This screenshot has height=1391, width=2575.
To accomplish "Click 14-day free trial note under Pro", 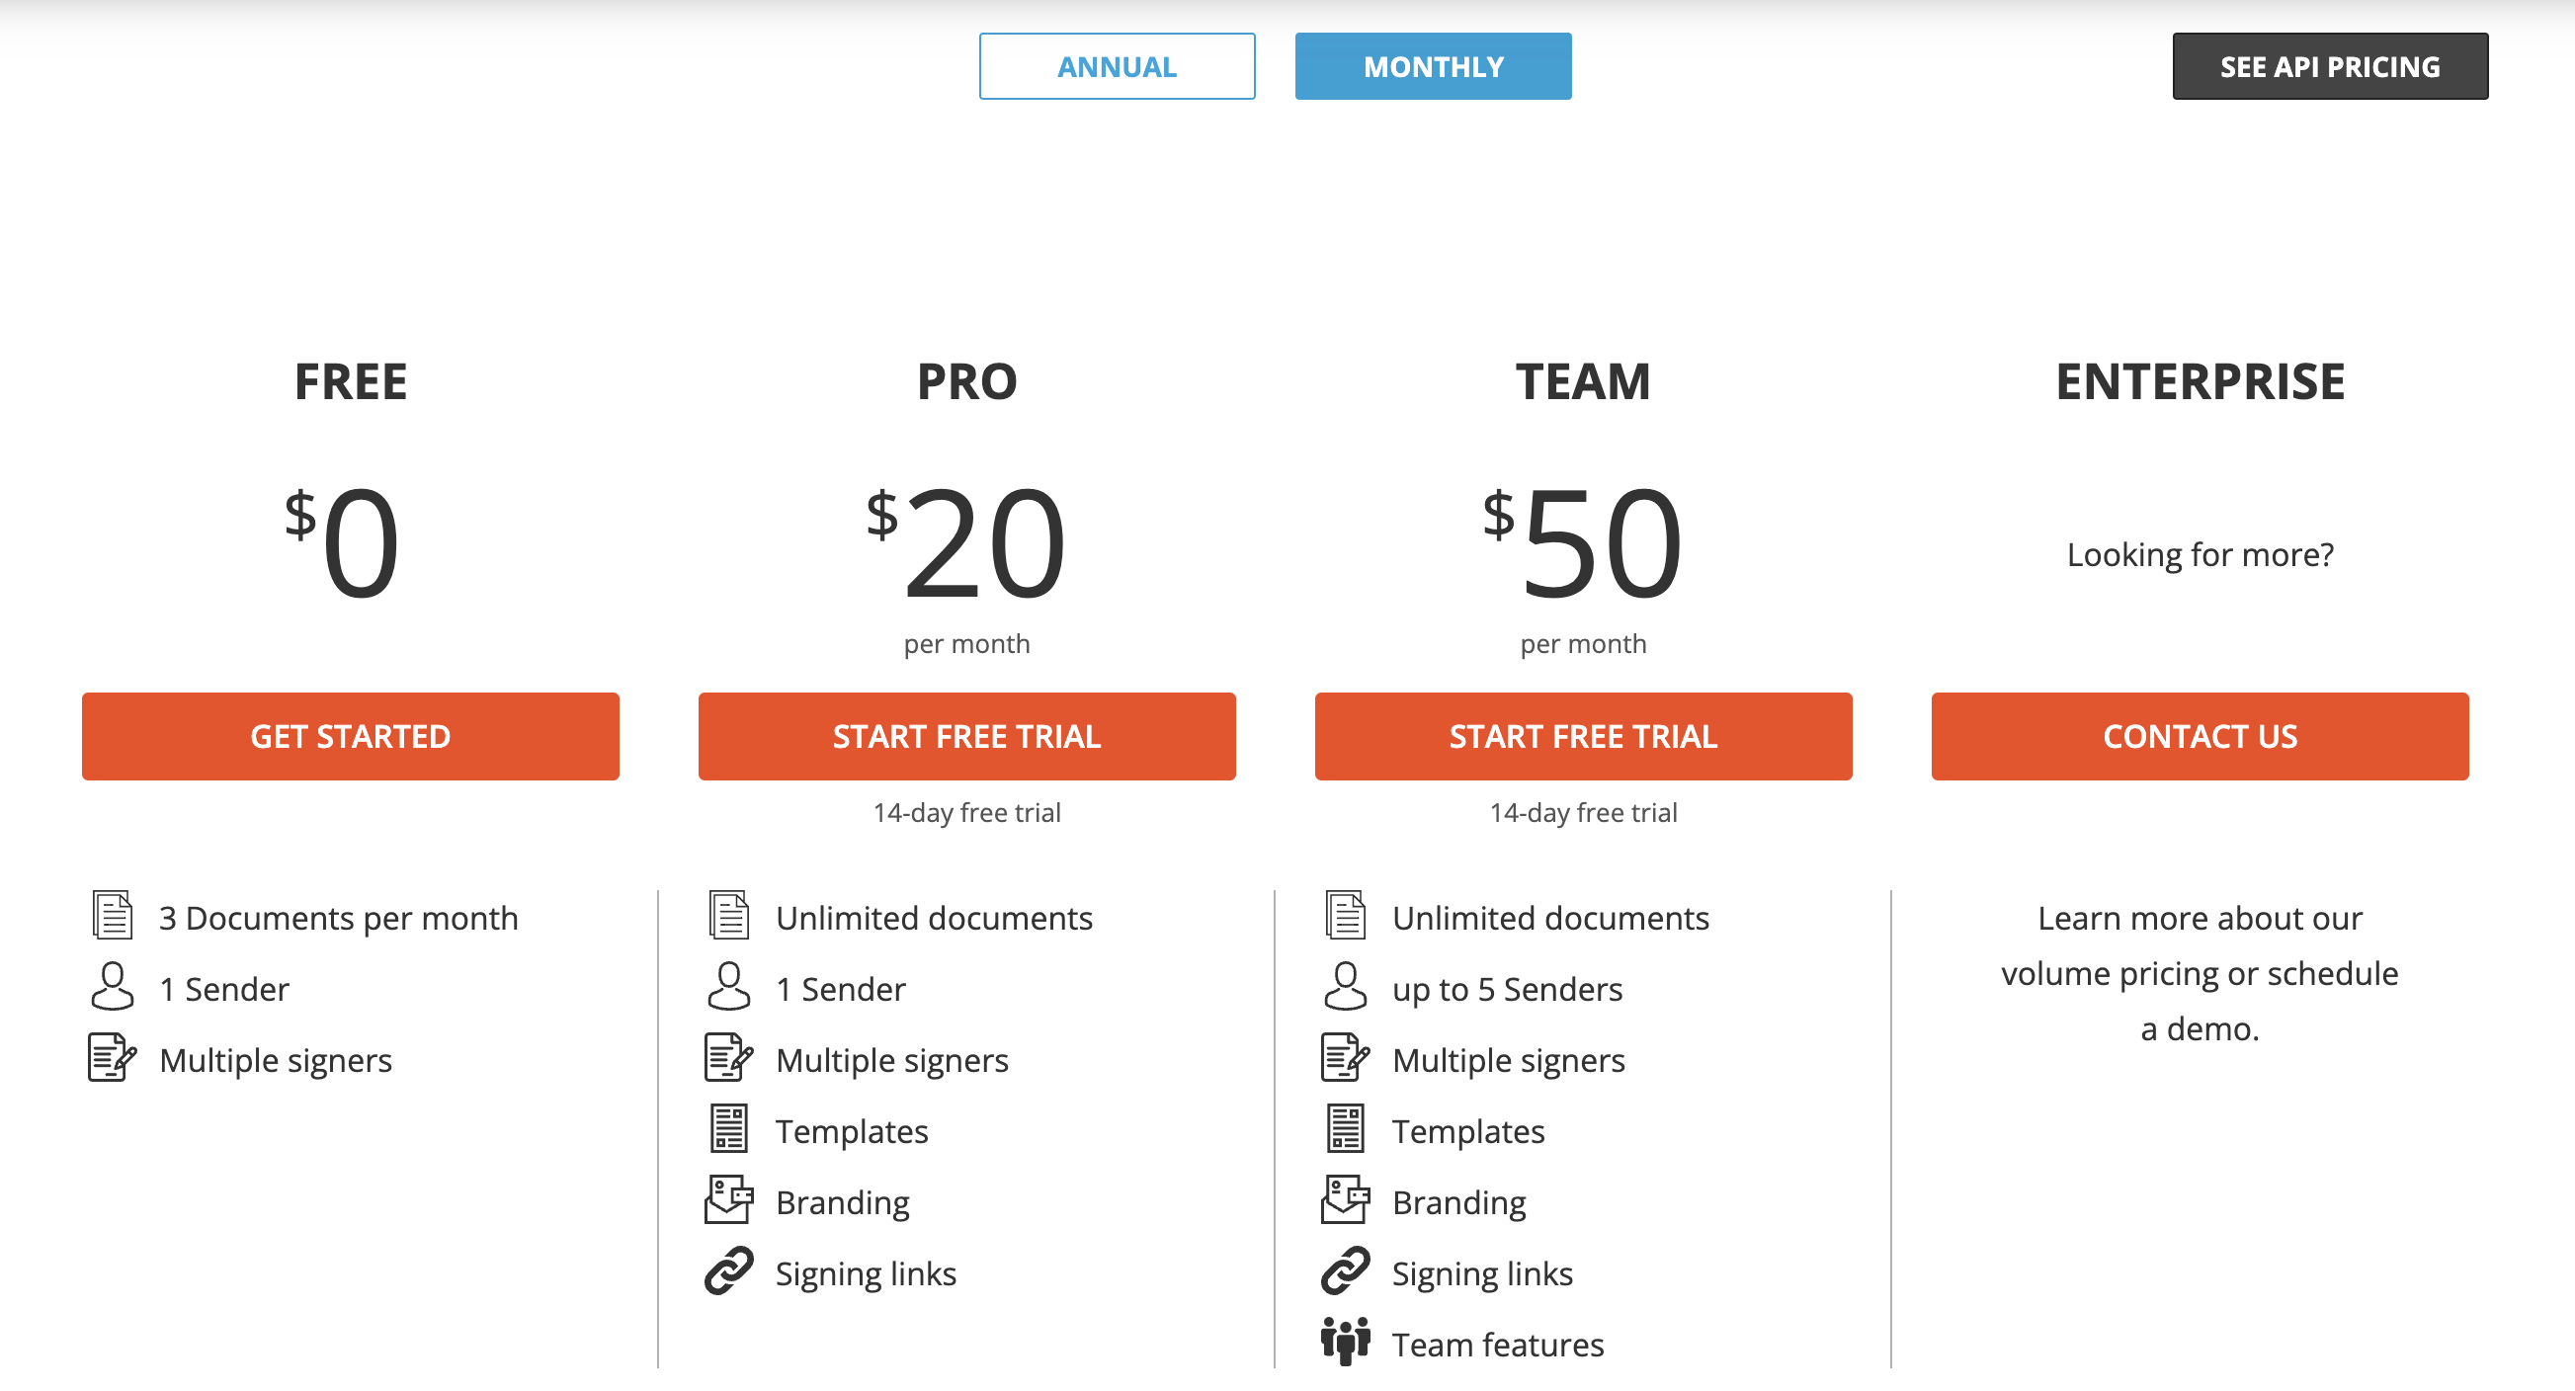I will pyautogui.click(x=966, y=812).
